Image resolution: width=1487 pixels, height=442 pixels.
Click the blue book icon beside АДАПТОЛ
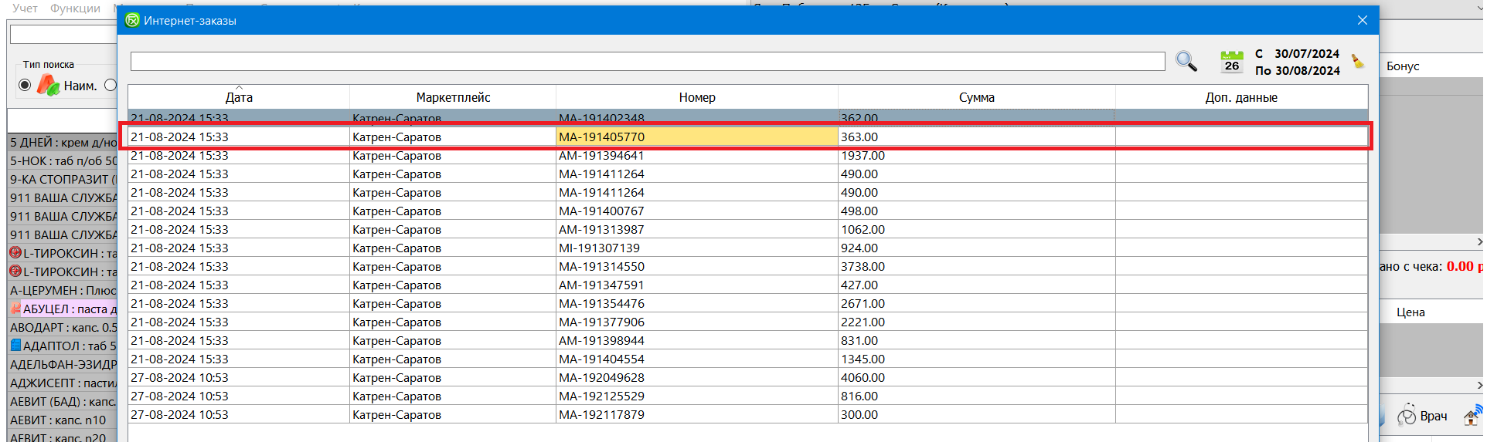[15, 346]
